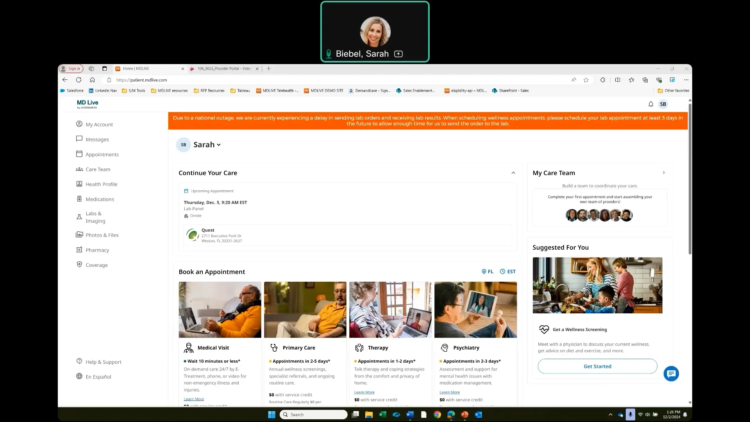Open Google Chrome from the taskbar

tap(437, 415)
